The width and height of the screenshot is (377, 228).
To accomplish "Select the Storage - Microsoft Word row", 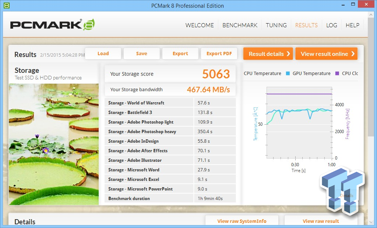I will click(170, 170).
